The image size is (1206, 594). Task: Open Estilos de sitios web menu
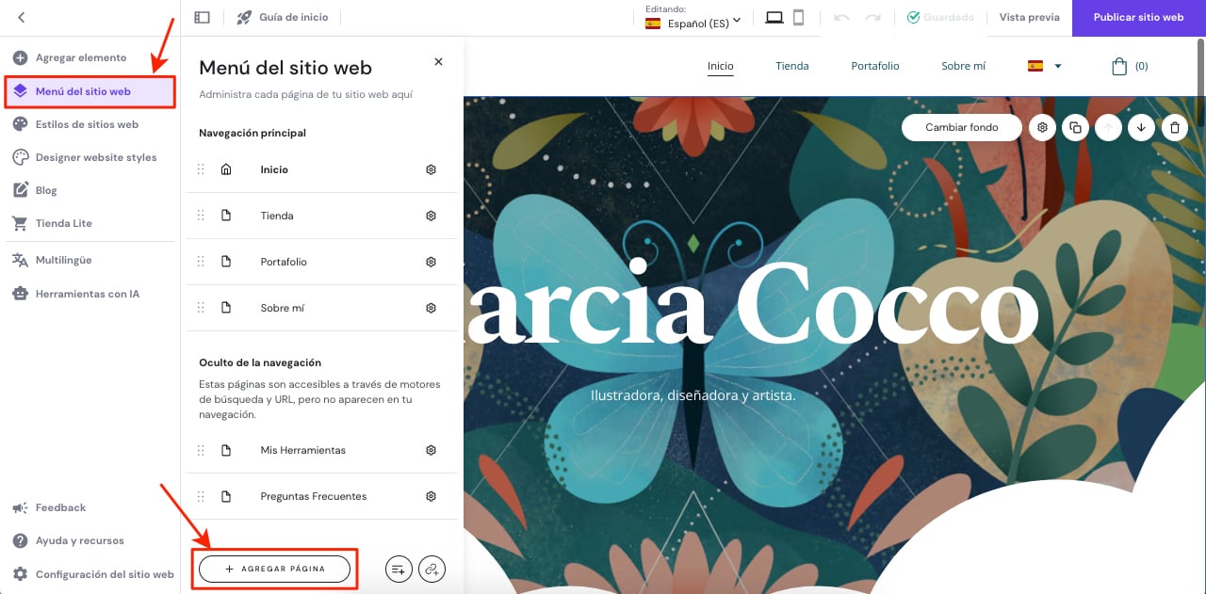(x=87, y=124)
